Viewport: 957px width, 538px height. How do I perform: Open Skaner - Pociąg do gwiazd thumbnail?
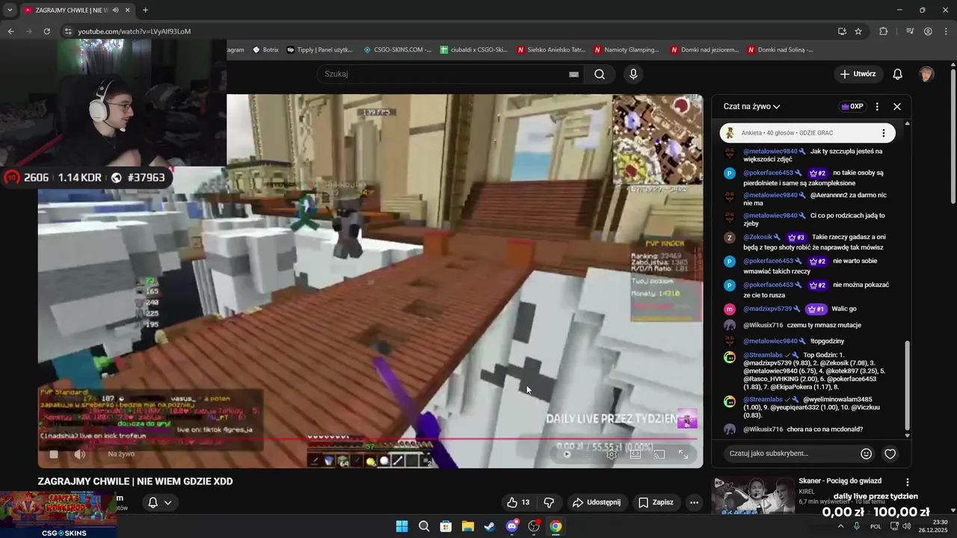click(x=754, y=497)
